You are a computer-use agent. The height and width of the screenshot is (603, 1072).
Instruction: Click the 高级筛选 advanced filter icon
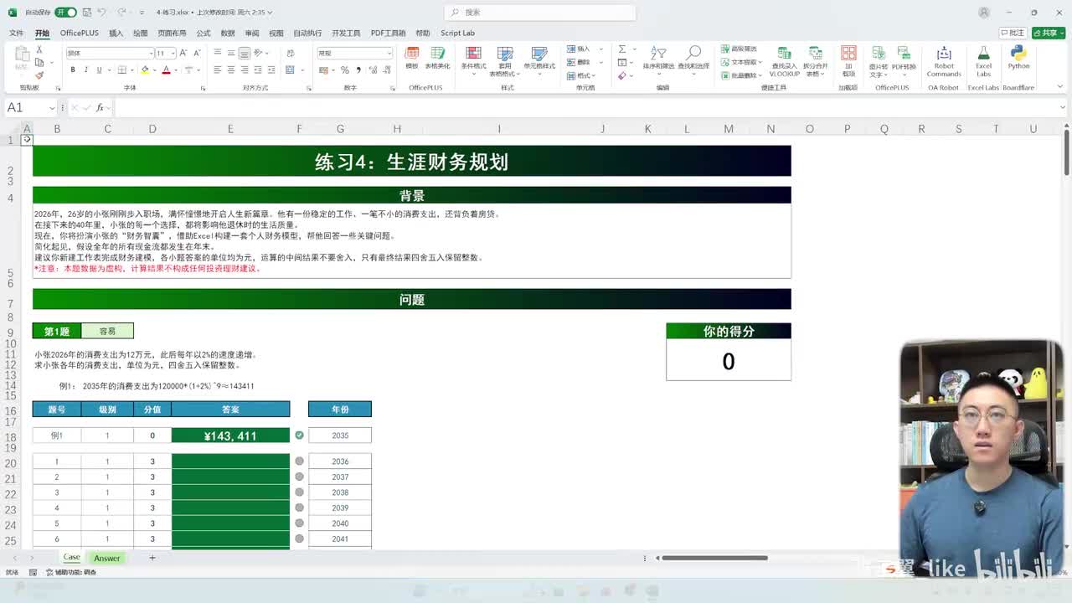point(724,49)
